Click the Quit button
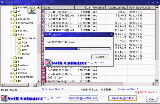This screenshot has width=160, height=104. tap(152, 99)
